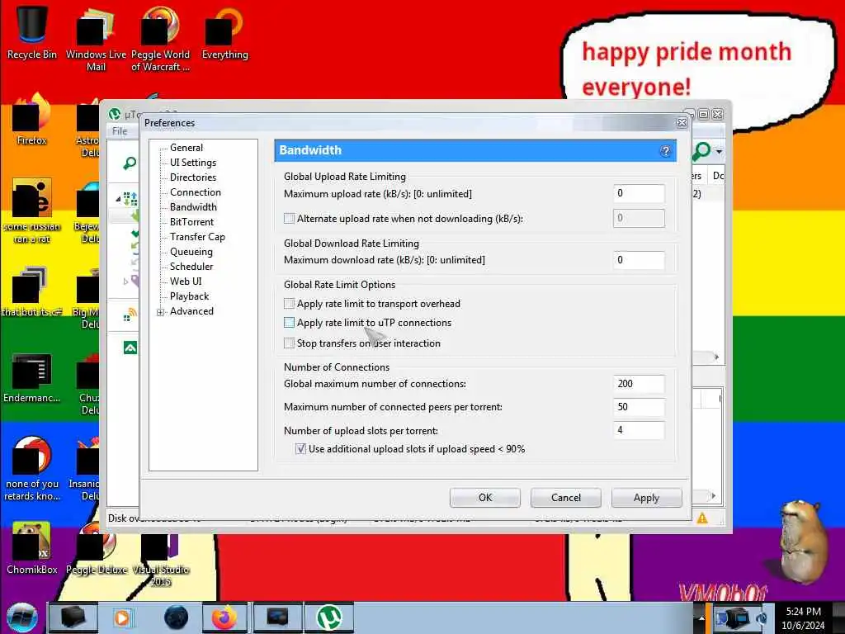Screen dimensions: 845x634
Task: Open Windows Live Mail desktop shortcut
Action: 96,38
